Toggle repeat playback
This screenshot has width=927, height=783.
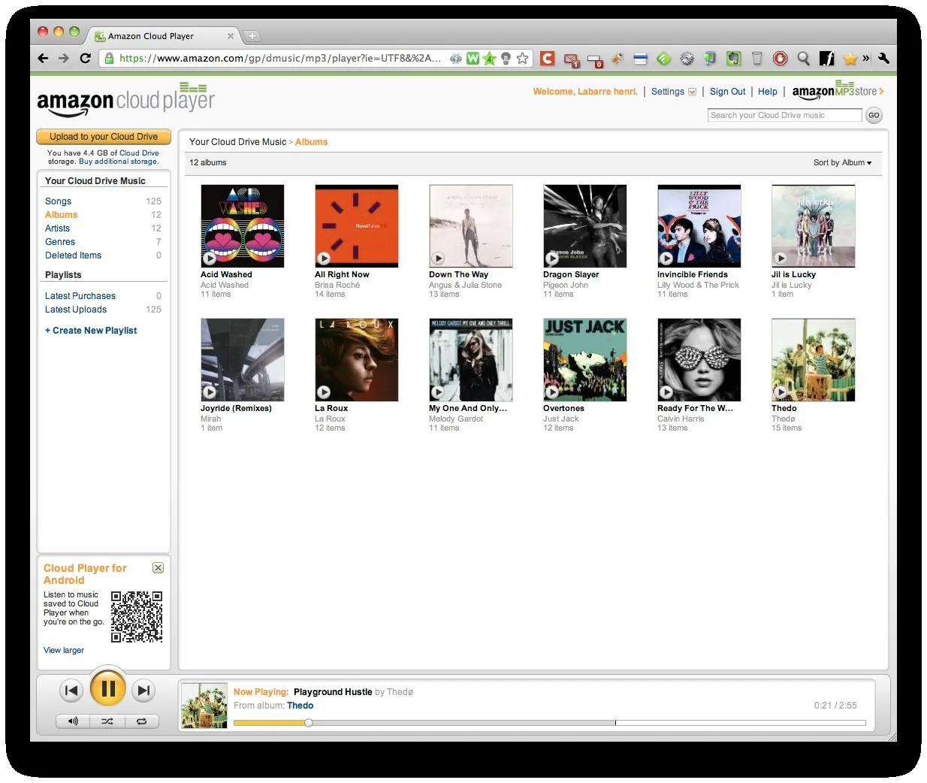coord(141,721)
